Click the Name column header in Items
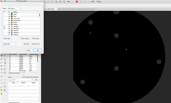Viewport: 171px width, 103px height. pos(23,83)
